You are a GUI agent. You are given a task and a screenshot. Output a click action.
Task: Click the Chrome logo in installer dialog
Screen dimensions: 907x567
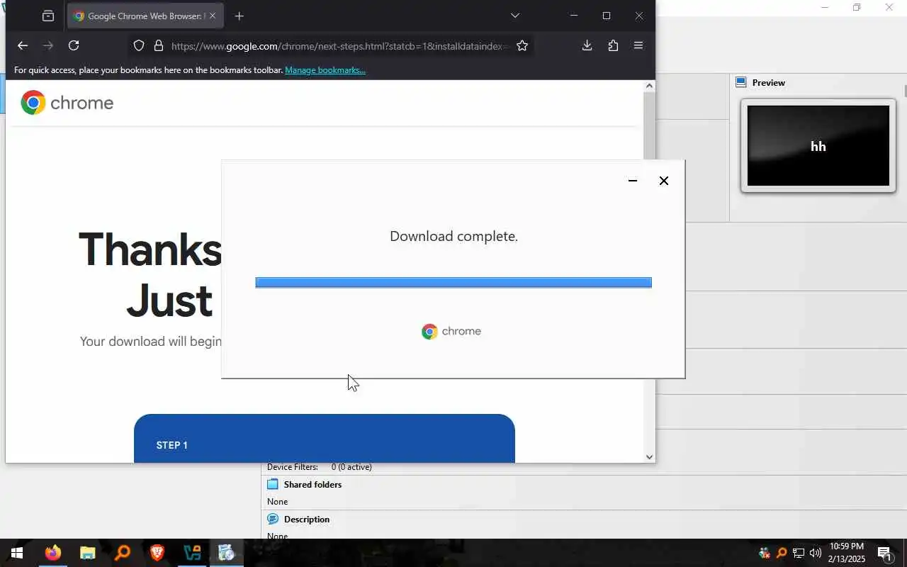(x=451, y=331)
